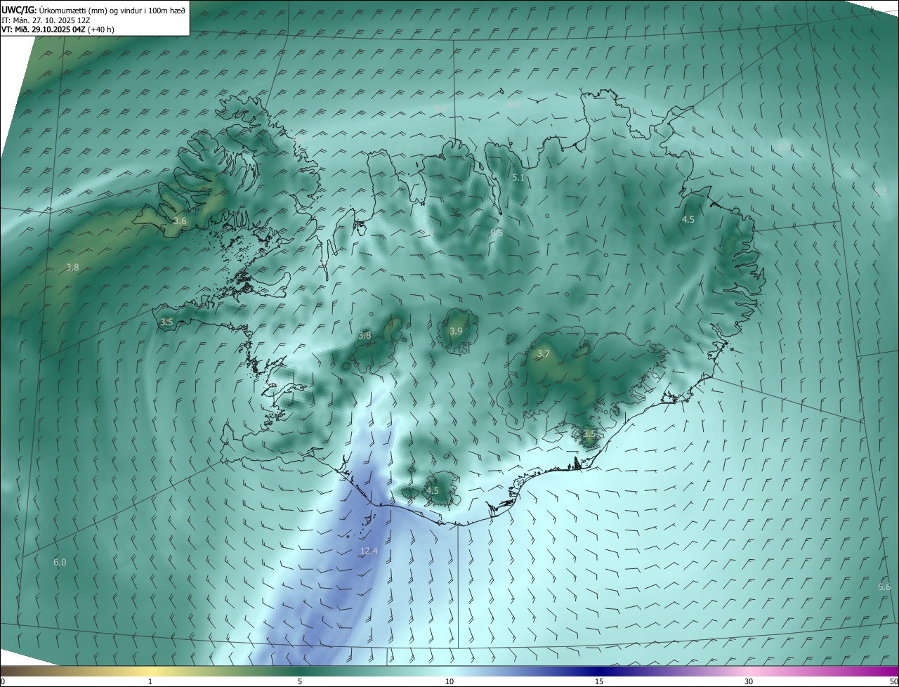The height and width of the screenshot is (687, 899).
Task: Click the "10" tick on the color scale
Action: click(x=449, y=681)
